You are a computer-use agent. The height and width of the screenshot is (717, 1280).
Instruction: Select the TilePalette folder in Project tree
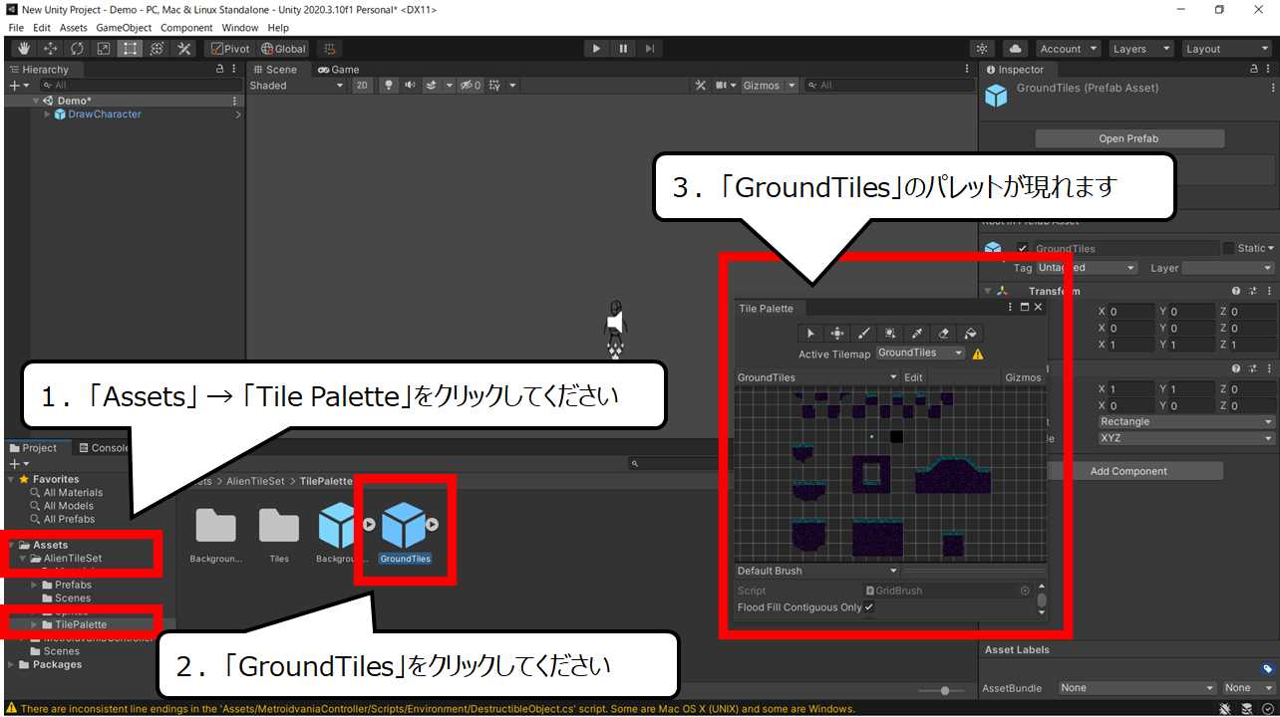click(x=81, y=624)
